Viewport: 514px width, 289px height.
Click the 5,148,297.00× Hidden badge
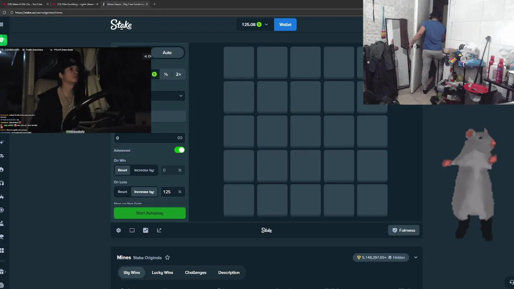381,258
